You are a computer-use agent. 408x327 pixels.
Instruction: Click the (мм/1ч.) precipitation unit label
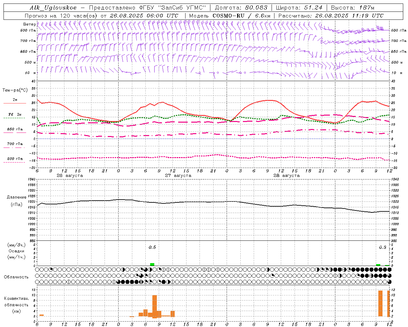coord(17,257)
